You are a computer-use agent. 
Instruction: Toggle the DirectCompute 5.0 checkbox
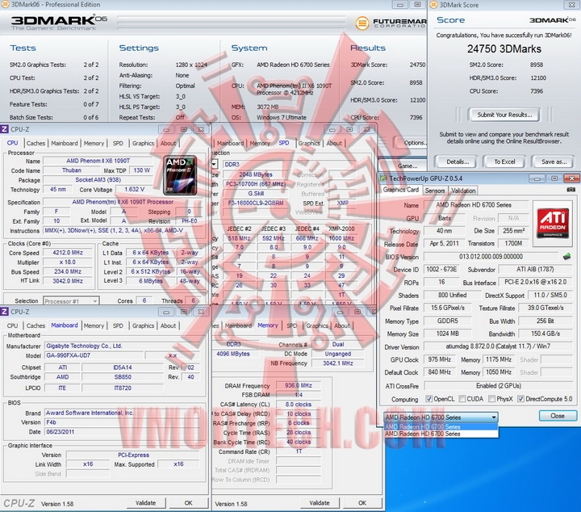pos(520,399)
